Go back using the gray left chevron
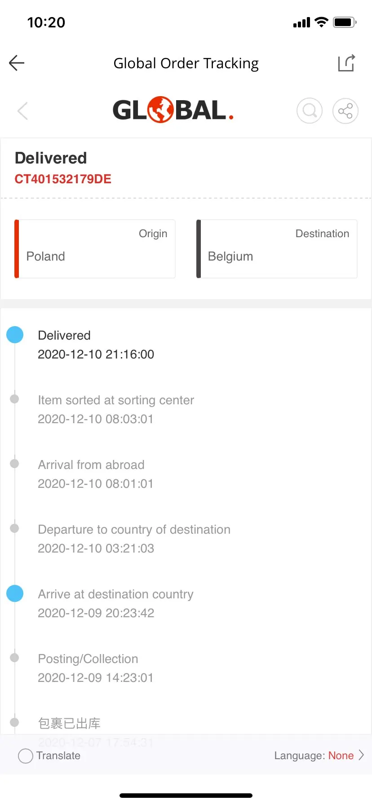Viewport: 372px width, 805px height. [x=22, y=111]
